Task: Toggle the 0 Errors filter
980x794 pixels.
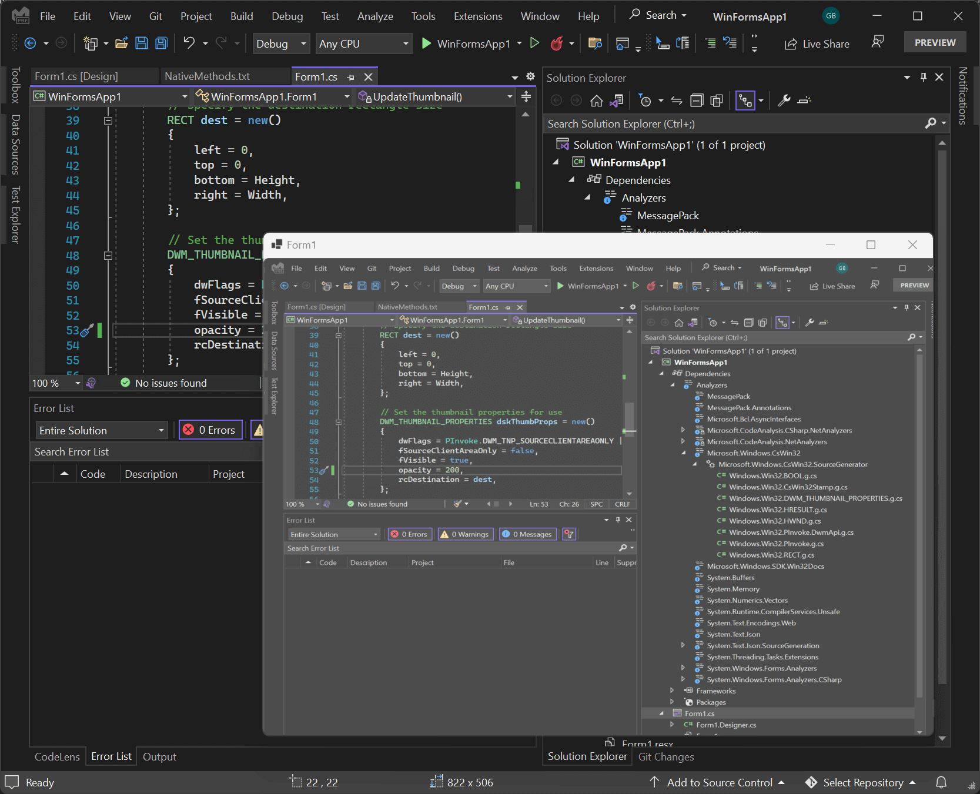Action: coord(210,430)
